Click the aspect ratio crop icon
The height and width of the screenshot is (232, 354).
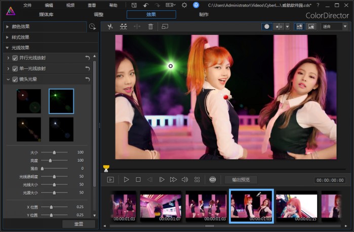(x=165, y=27)
